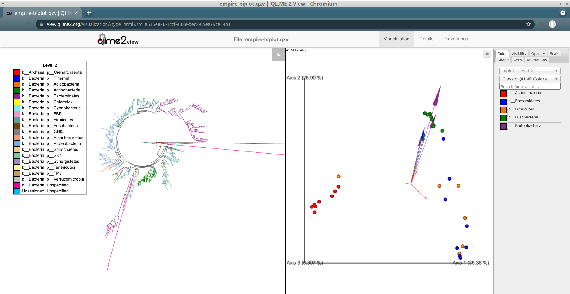Switch to the Visibility tab
The width and height of the screenshot is (570, 294).
519,54
